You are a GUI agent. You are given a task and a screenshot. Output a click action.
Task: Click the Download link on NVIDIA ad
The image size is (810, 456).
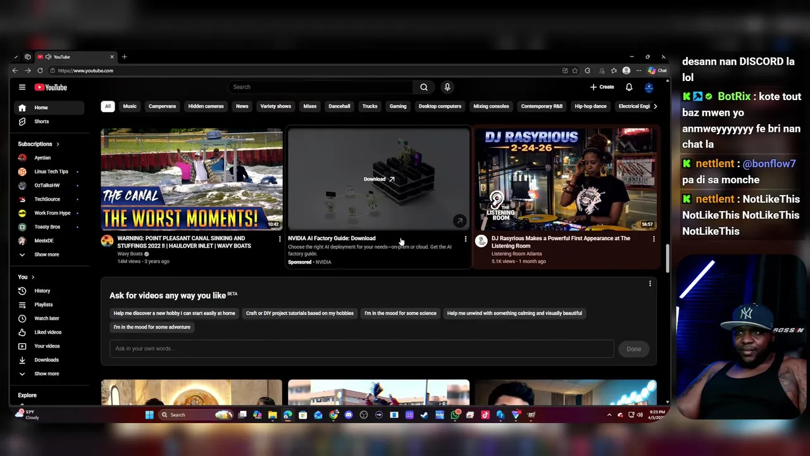(x=379, y=179)
